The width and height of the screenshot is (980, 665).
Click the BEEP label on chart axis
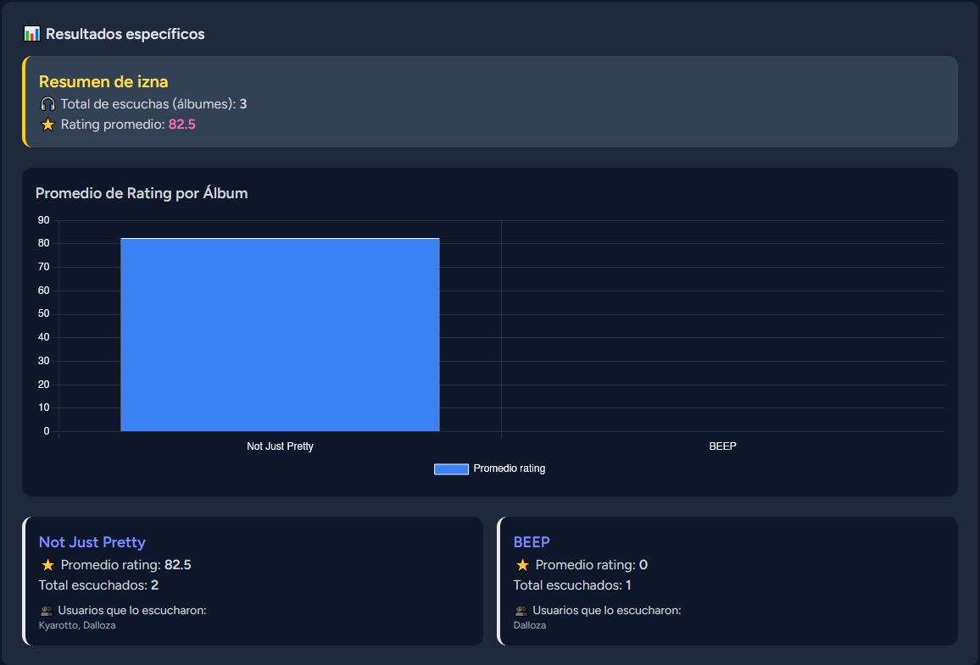click(x=722, y=446)
